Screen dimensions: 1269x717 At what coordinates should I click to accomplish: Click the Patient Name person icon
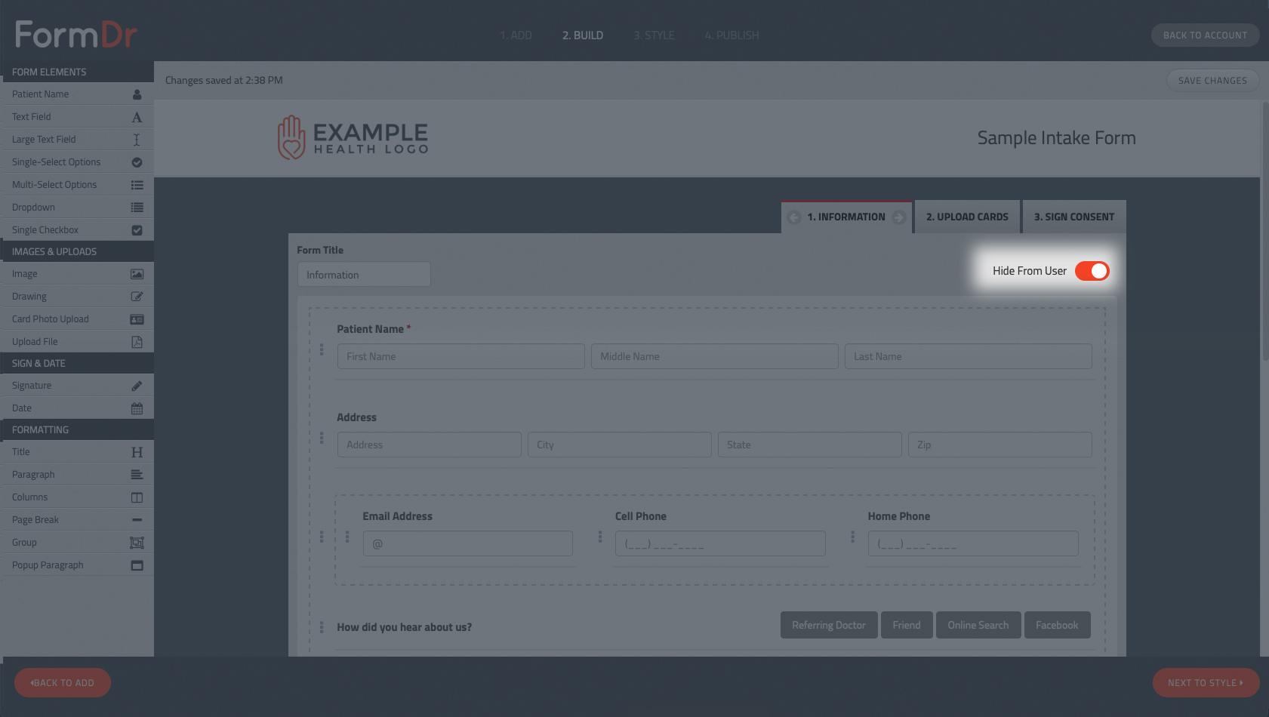[137, 94]
